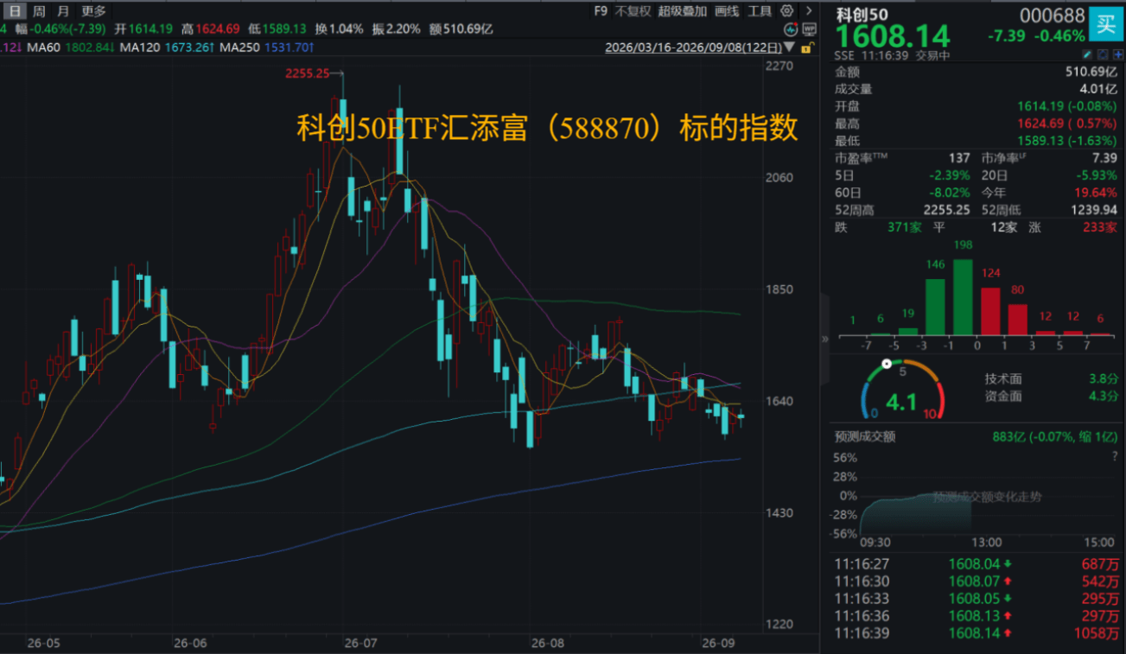Screen dimensions: 1126x654
Task: Click the 预测成交额 label
Action: (x=865, y=436)
